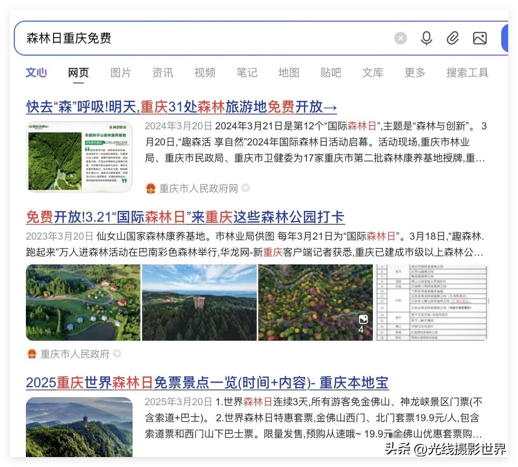The width and height of the screenshot is (518, 467).
Task: Select the 文库 tab
Action: click(x=373, y=73)
